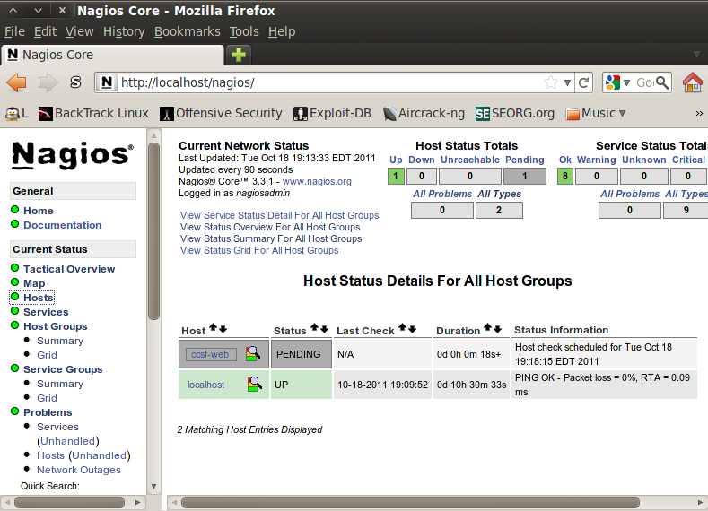
Task: Open the search engine selector dropdown
Action: click(618, 82)
